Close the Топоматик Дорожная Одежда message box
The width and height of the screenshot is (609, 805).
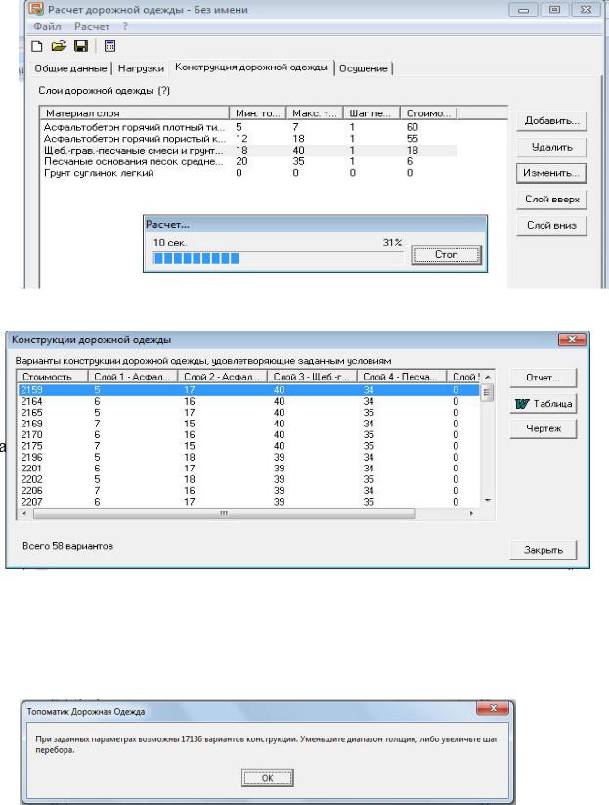click(x=493, y=708)
